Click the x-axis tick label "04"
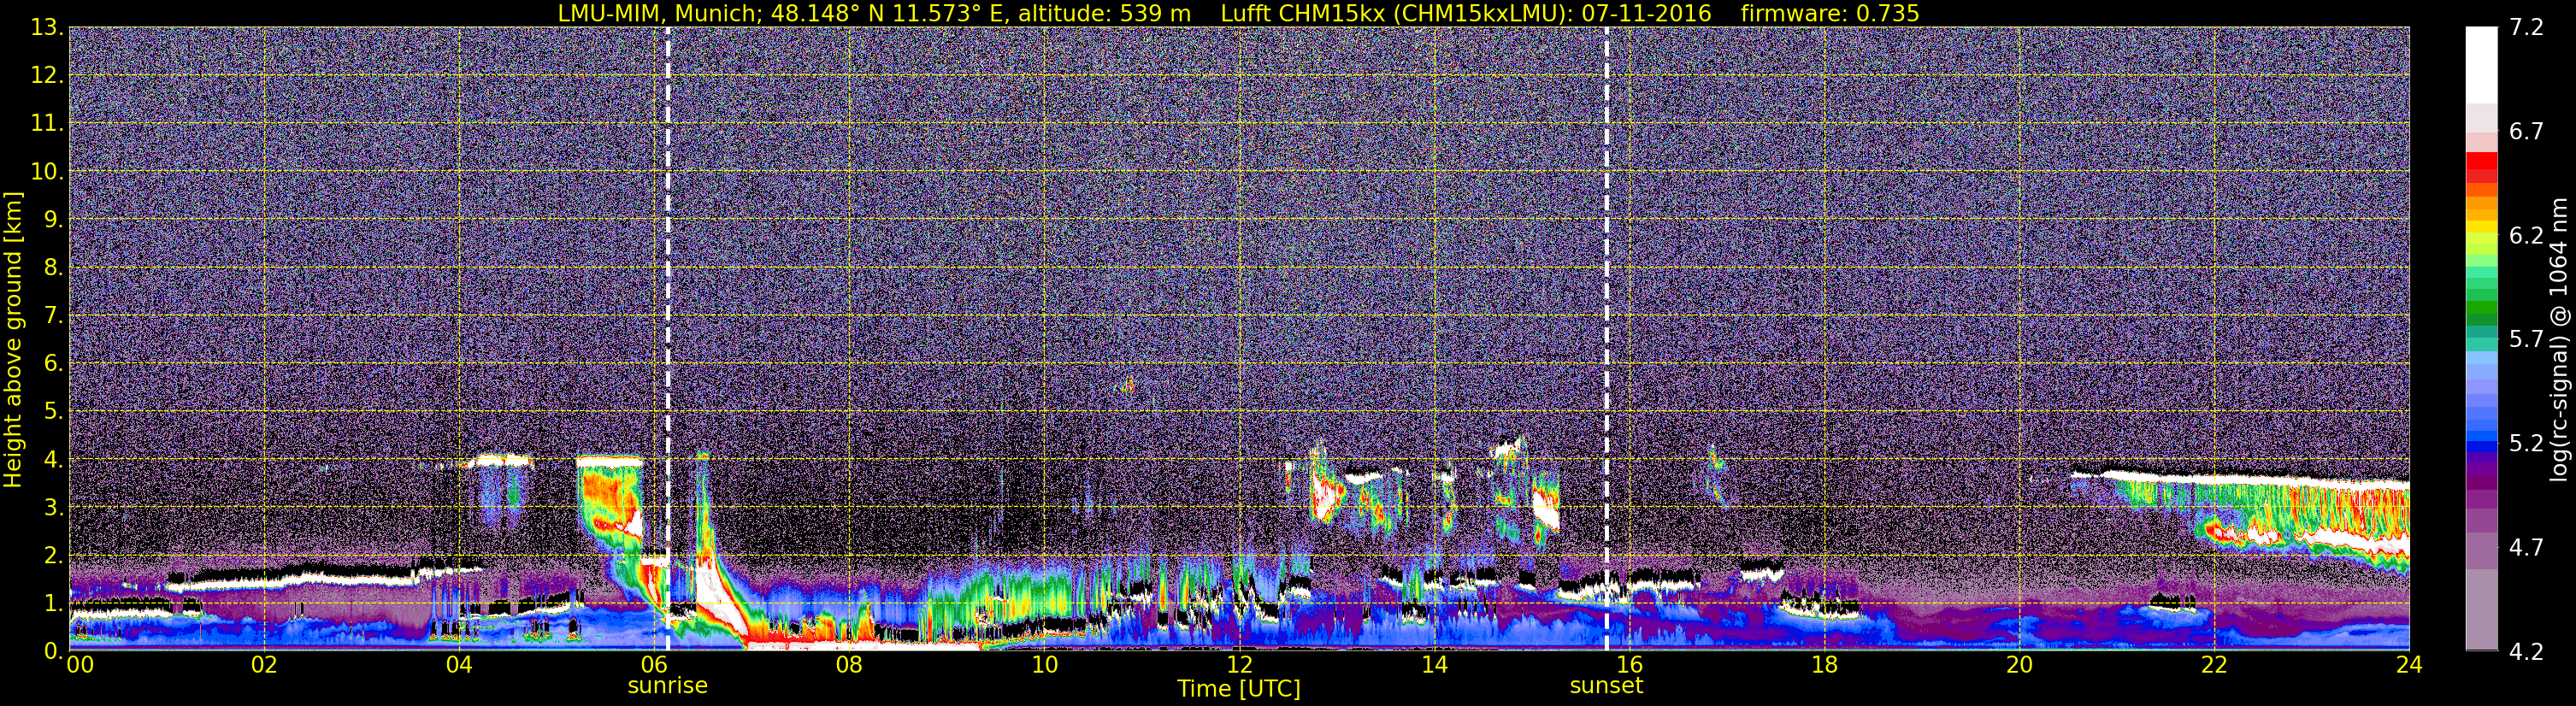The height and width of the screenshot is (706, 2576). coord(459,665)
